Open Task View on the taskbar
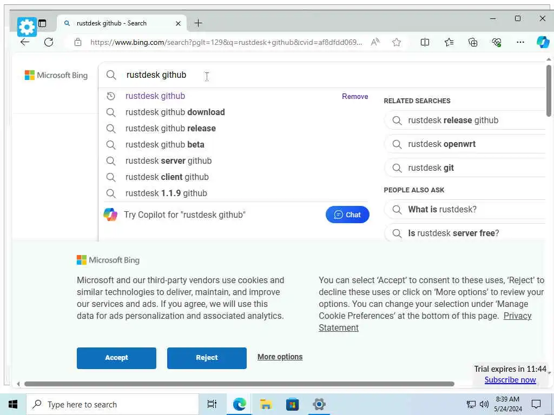 (212, 404)
